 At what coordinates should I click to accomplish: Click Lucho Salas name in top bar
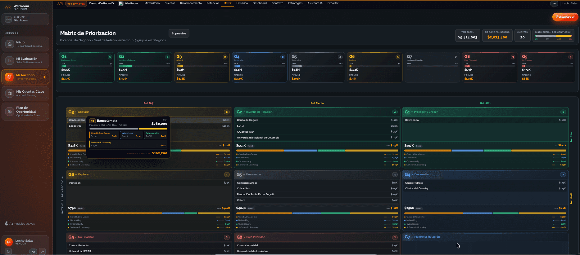pos(570,3)
